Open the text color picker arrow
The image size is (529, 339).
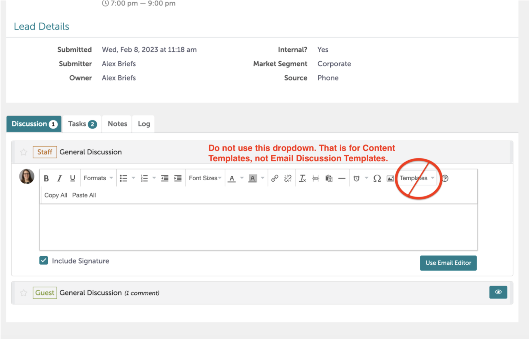(242, 178)
